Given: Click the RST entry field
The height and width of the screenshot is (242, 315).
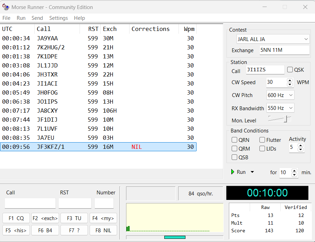Looking at the screenshot, I should click(75, 203).
